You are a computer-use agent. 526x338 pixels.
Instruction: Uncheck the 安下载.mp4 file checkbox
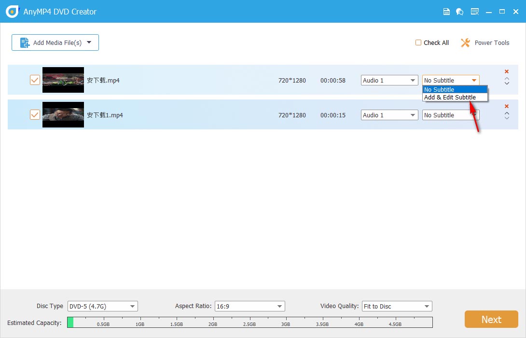point(35,80)
